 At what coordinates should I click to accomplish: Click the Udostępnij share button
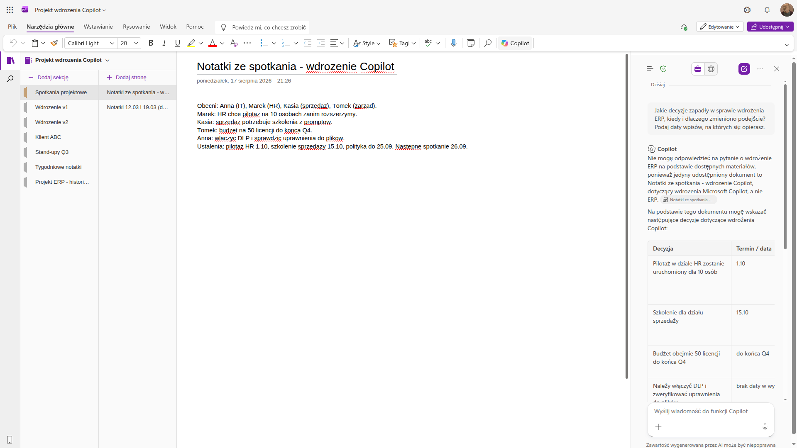(x=770, y=27)
